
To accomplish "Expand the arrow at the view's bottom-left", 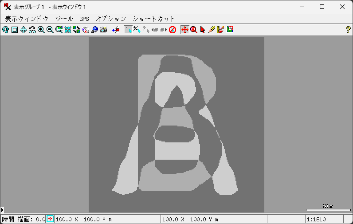I will tap(2, 209).
